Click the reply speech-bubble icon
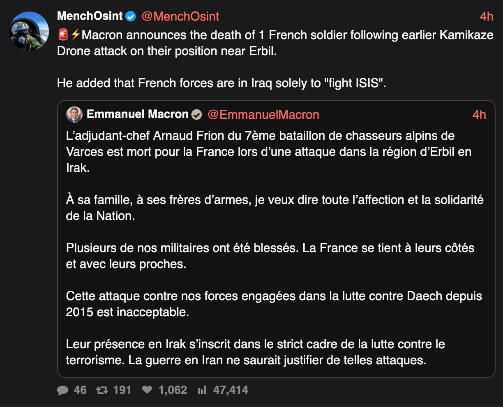The image size is (503, 407). pos(63,390)
